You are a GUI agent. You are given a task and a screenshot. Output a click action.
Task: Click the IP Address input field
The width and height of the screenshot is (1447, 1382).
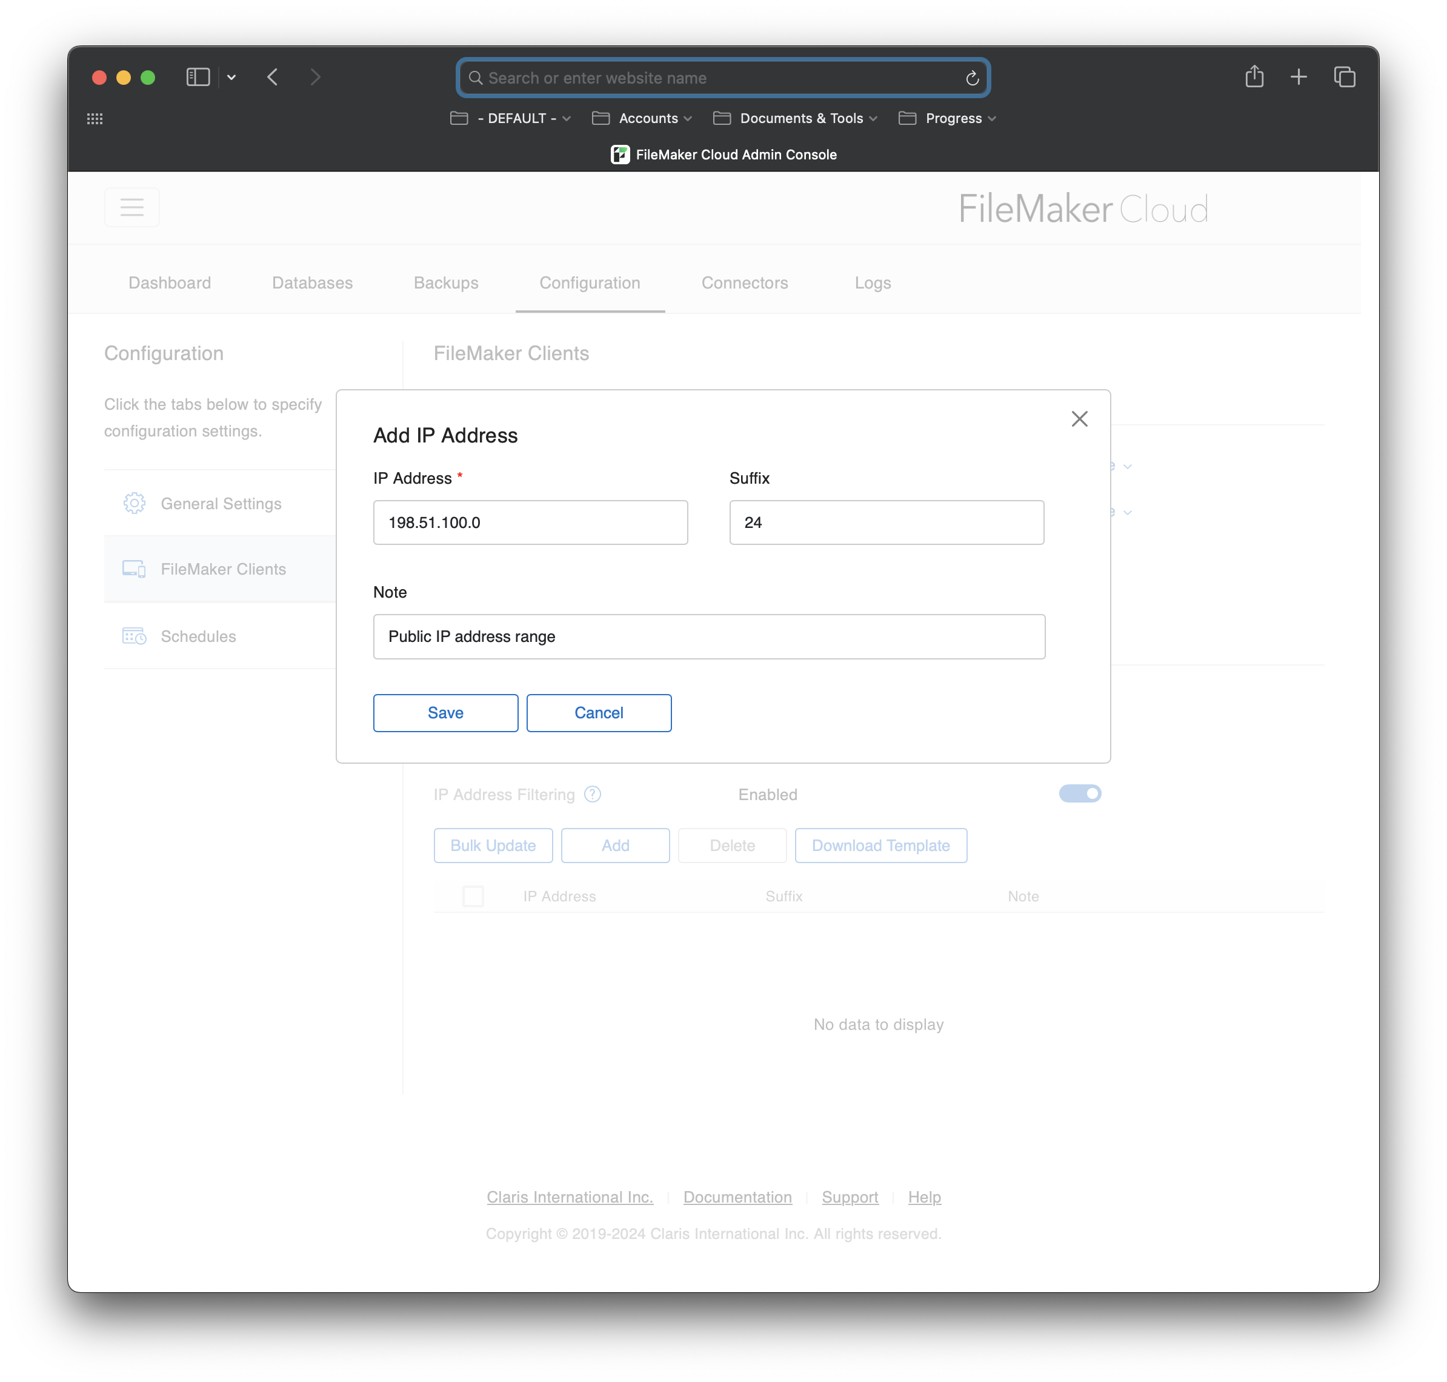(x=530, y=522)
